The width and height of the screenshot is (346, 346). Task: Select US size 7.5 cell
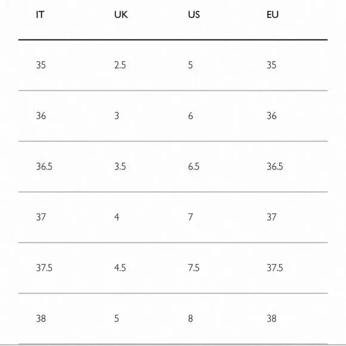click(x=194, y=268)
